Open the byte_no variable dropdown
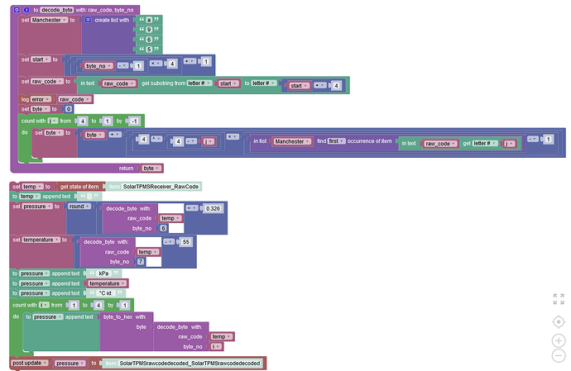The height and width of the screenshot is (371, 571). point(98,66)
